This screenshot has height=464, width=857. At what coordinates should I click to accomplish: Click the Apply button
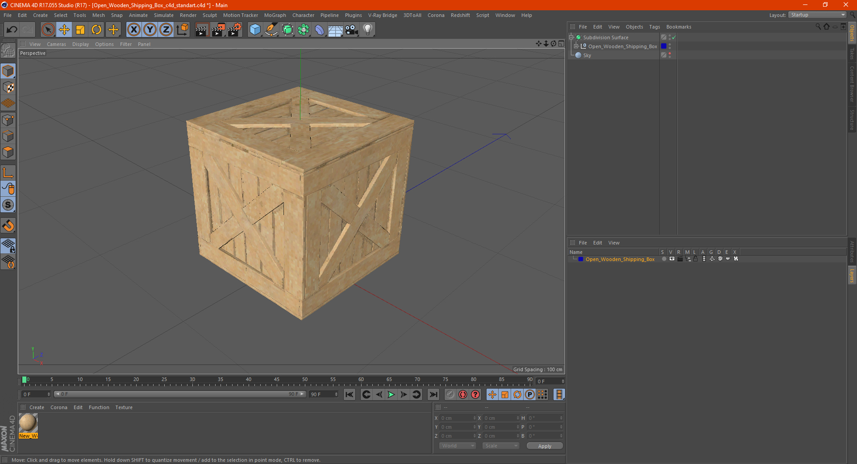pyautogui.click(x=545, y=446)
